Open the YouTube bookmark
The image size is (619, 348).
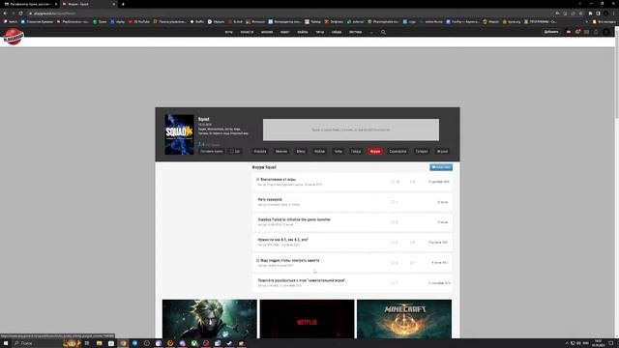pos(139,21)
